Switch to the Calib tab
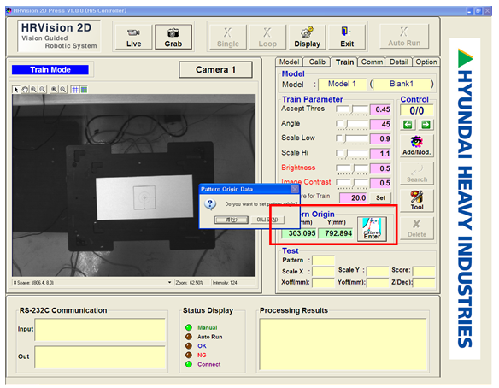The height and width of the screenshot is (388, 499). tap(317, 62)
